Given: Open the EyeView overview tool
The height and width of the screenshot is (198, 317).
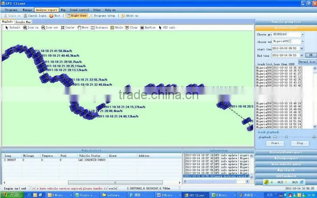Looking at the screenshot, I should [148, 27].
